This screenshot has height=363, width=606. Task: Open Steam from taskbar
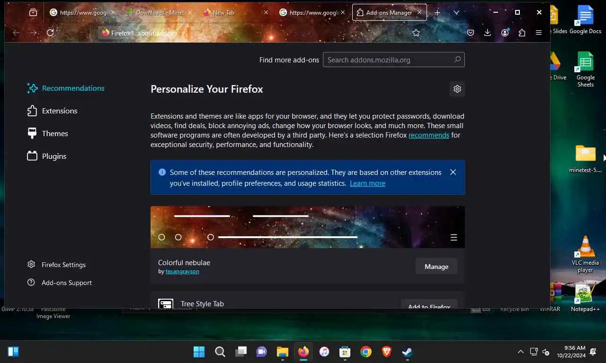click(407, 352)
